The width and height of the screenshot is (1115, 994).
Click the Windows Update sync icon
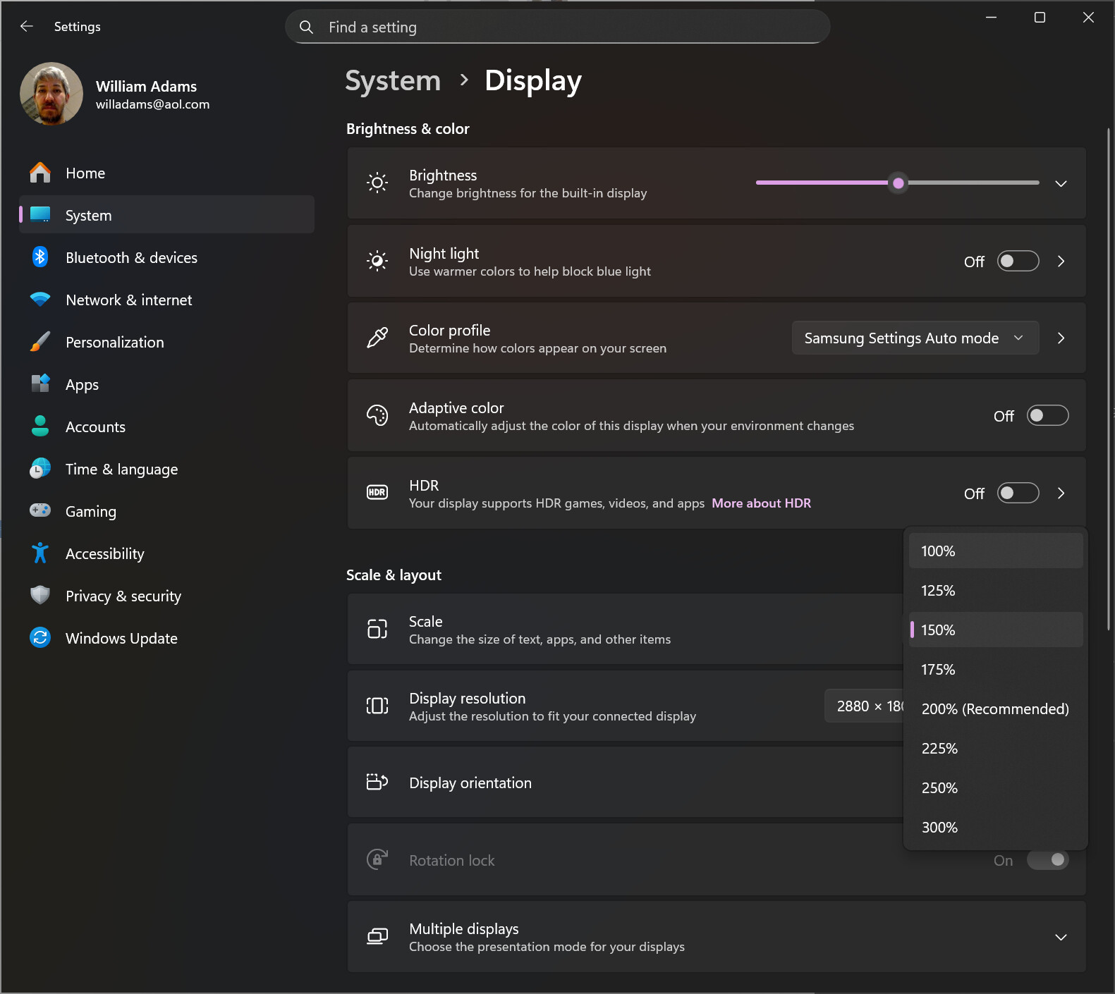tap(40, 638)
